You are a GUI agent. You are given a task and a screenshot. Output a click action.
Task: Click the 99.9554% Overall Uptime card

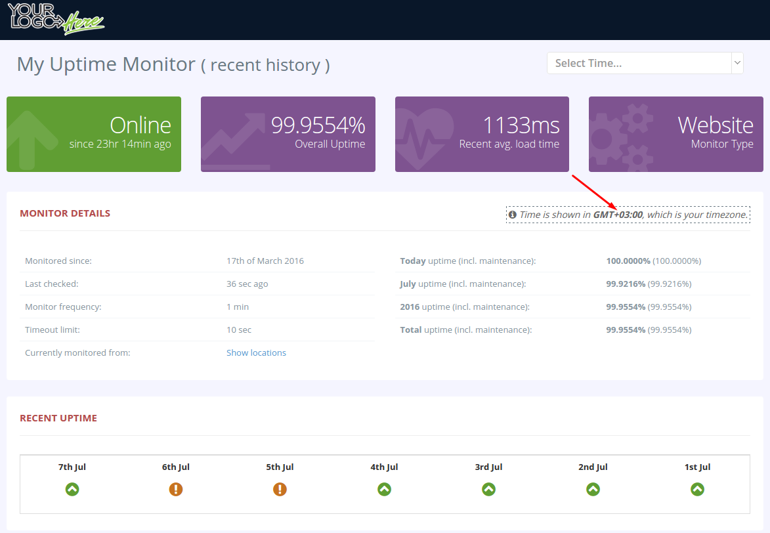pos(288,134)
